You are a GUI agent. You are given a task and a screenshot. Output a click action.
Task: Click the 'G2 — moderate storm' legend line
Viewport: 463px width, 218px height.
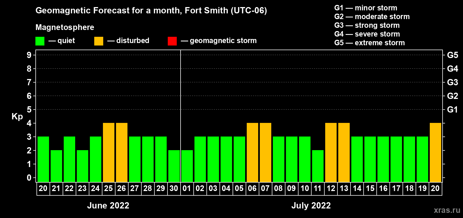[372, 17]
